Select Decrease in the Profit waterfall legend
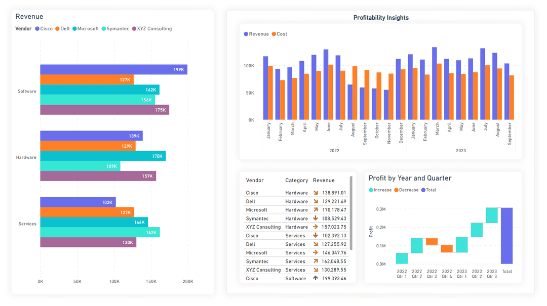The width and height of the screenshot is (547, 306). (x=406, y=190)
